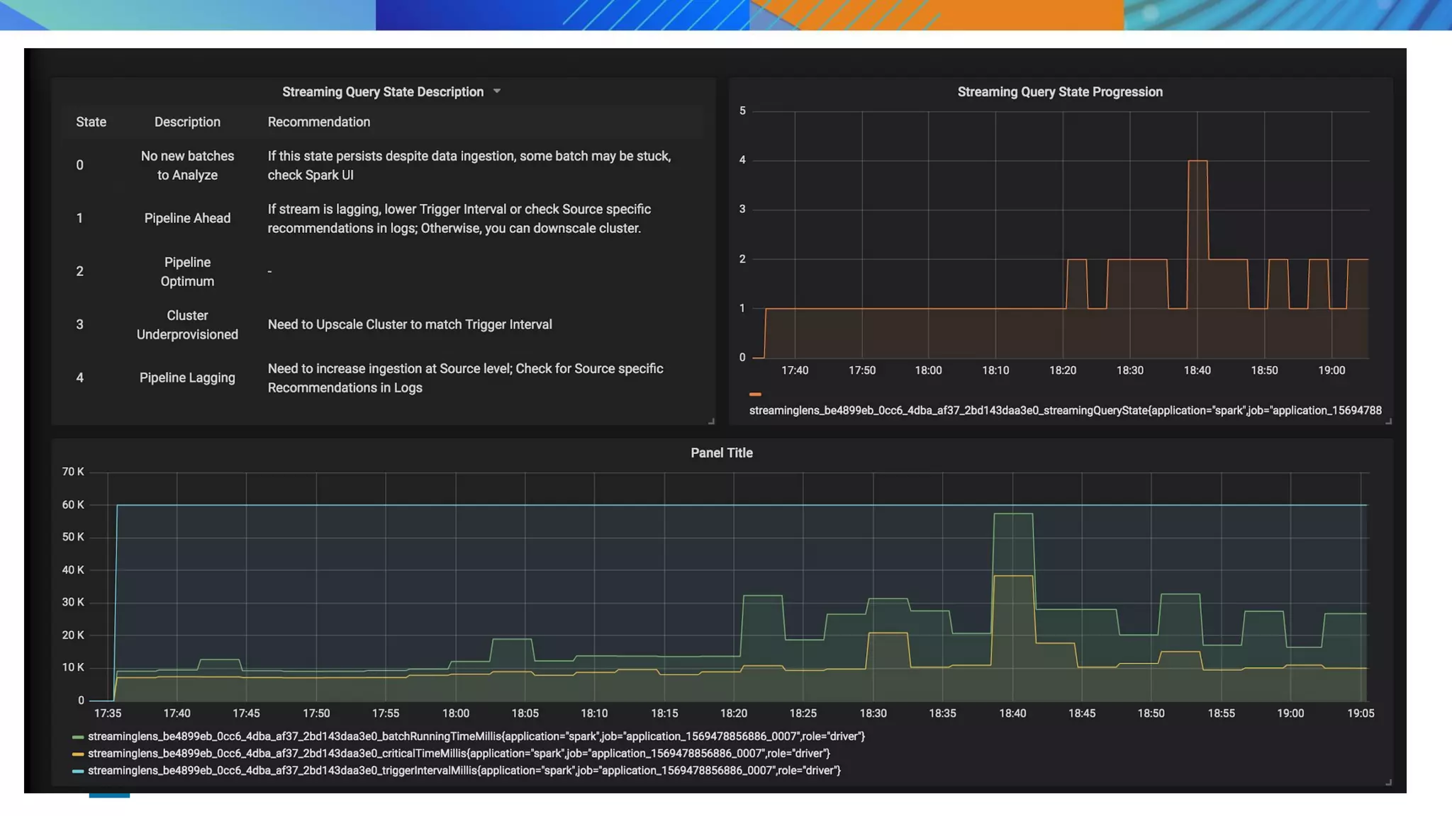
Task: Click the resize handle of the State Description panel
Action: (x=711, y=421)
